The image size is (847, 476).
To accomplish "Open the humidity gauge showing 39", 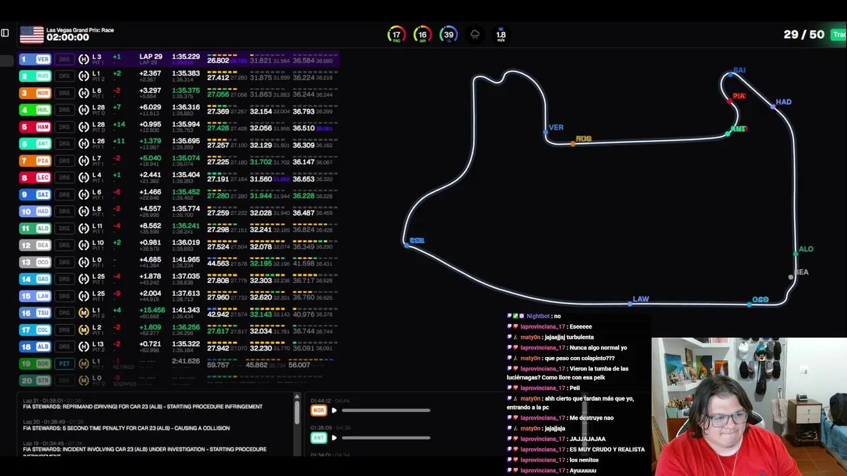I will (x=449, y=35).
